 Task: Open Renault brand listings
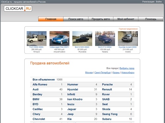tap(107, 90)
